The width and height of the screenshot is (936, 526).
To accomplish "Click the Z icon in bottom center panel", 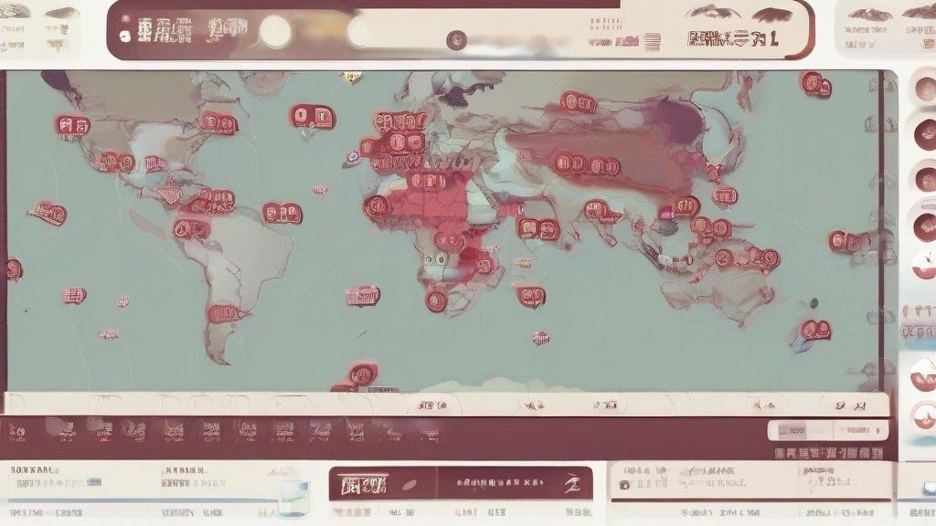I will tap(572, 483).
